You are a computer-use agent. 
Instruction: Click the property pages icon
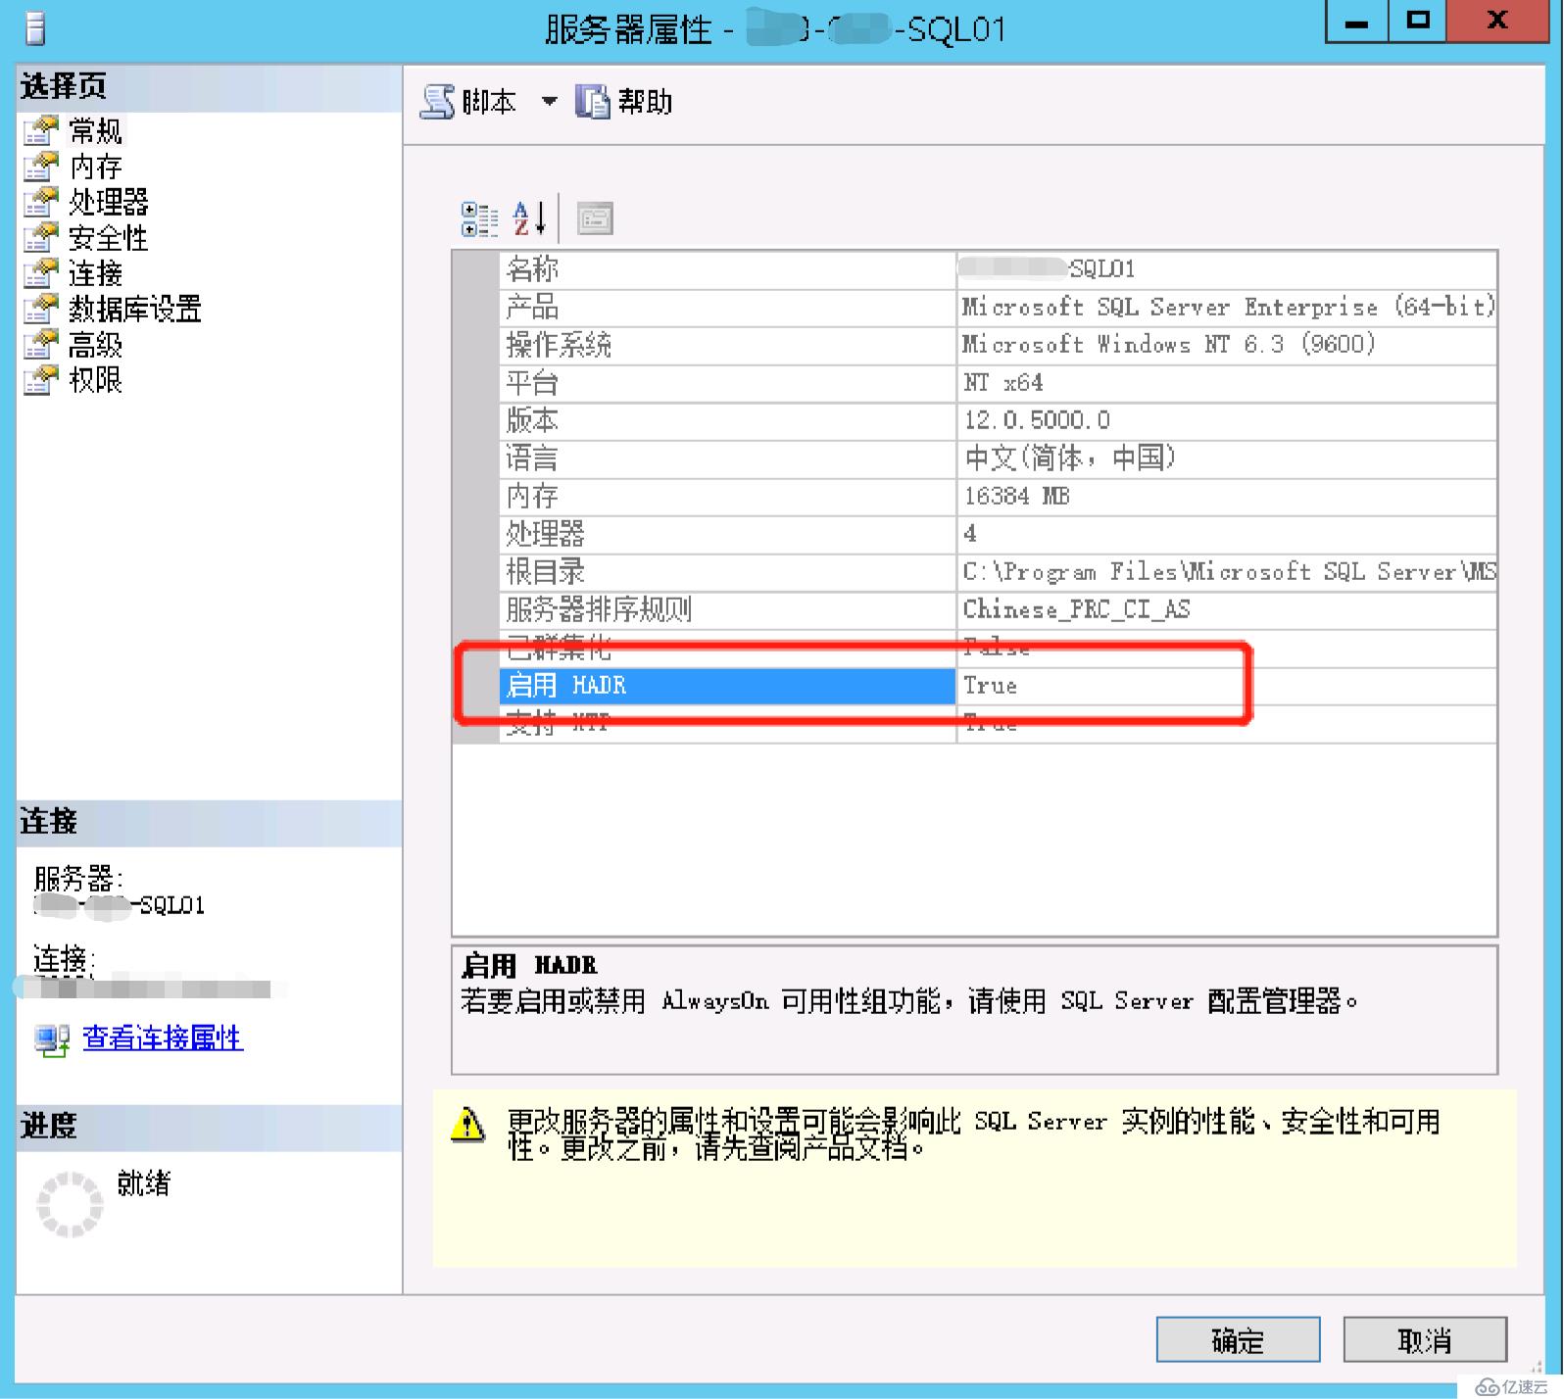(x=595, y=219)
